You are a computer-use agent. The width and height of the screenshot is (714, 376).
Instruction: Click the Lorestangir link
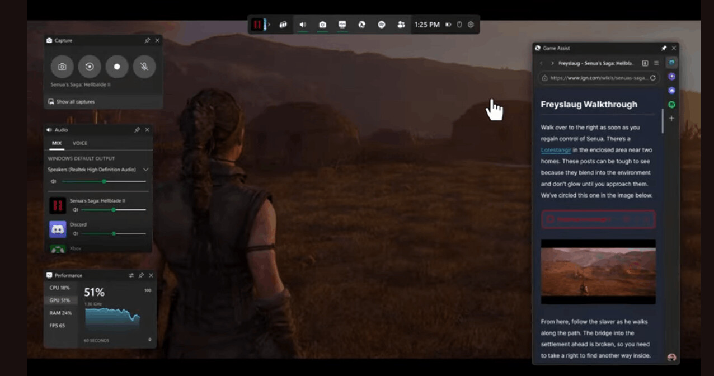[557, 150]
